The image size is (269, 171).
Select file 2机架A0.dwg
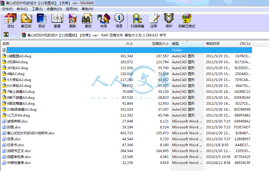(x=17, y=62)
